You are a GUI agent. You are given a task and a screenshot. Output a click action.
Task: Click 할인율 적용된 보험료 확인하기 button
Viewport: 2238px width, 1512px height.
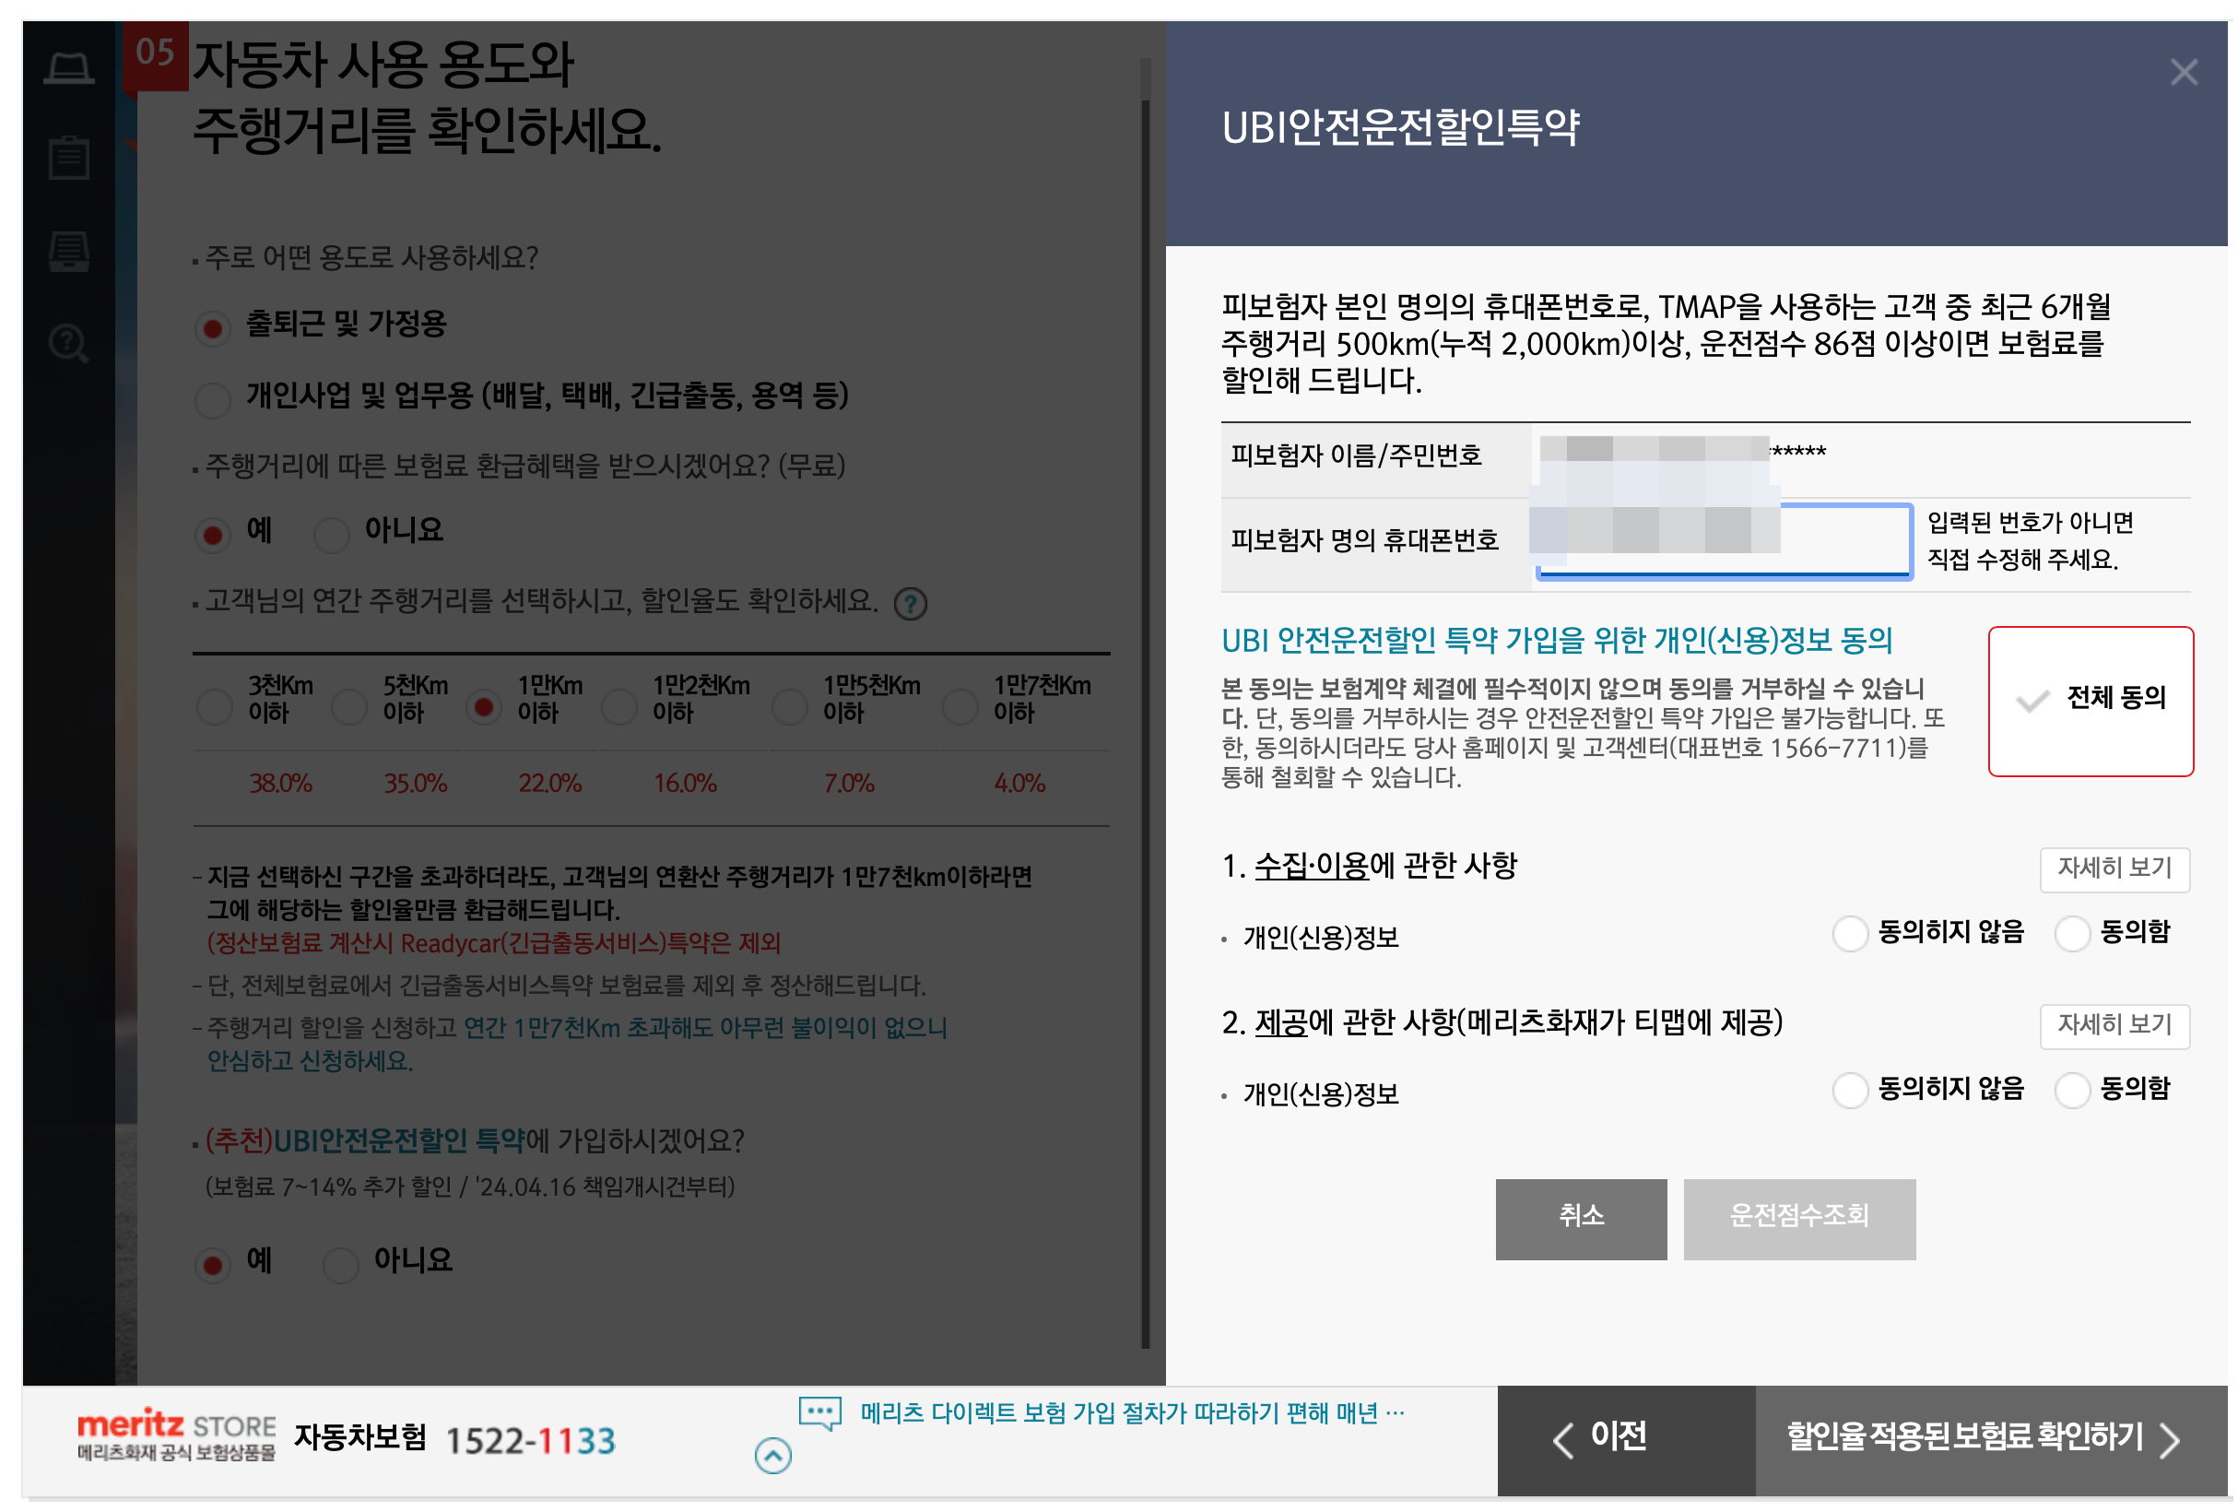tap(1990, 1439)
